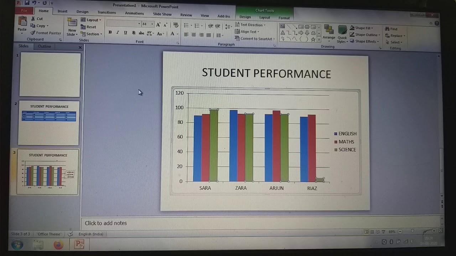Open Firefox from the taskbar
The width and height of the screenshot is (456, 256).
58,245
